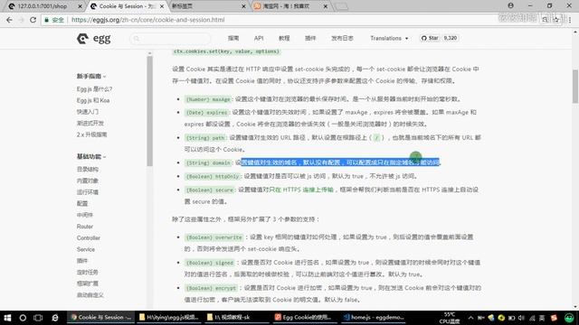Open the 发布日志 nav menu item
Image resolution: width=579 pixels, height=325 pixels.
coord(342,38)
